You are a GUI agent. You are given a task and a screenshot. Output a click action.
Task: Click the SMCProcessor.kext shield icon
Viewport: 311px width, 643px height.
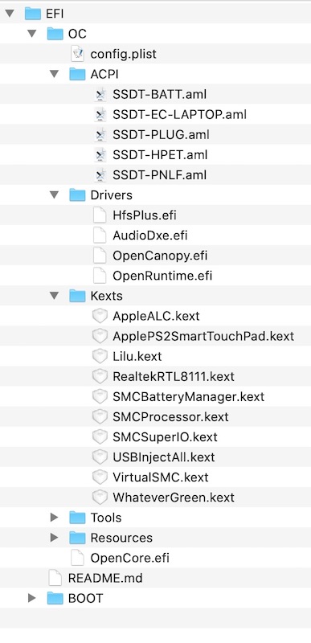[100, 416]
